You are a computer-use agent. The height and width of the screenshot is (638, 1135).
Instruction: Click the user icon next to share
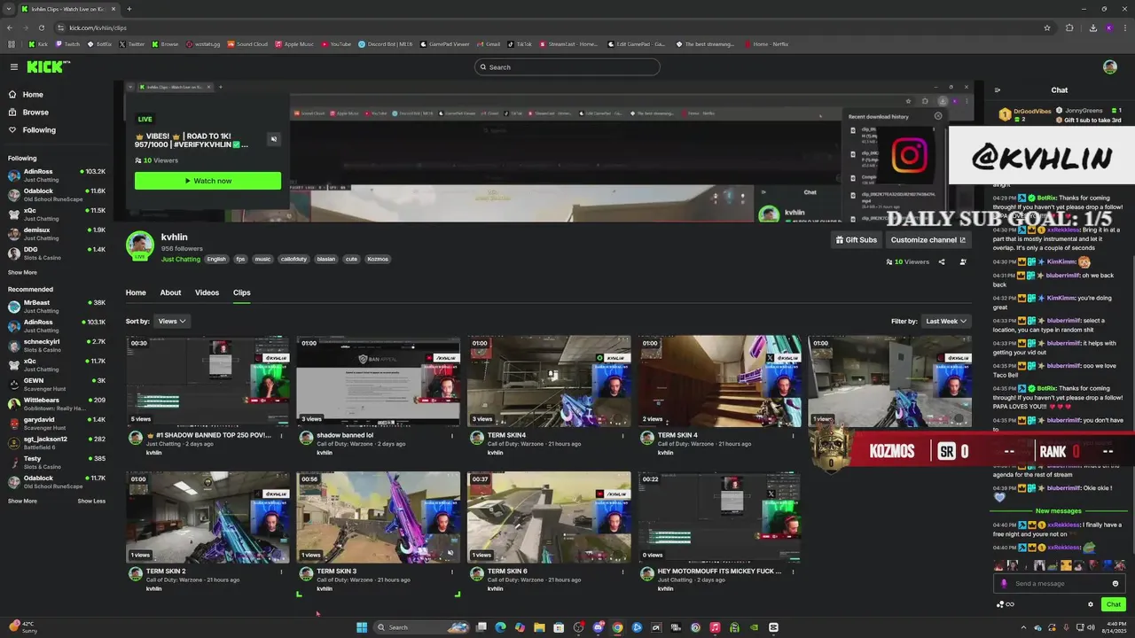(963, 262)
